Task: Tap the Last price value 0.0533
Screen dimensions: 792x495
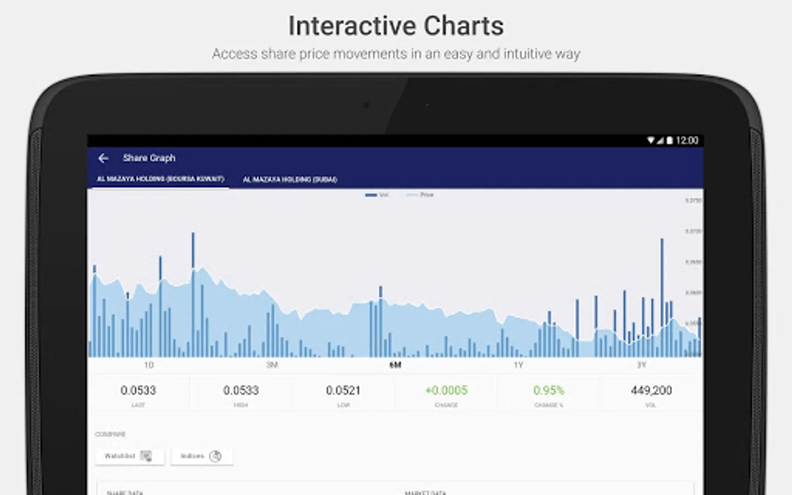Action: point(138,391)
